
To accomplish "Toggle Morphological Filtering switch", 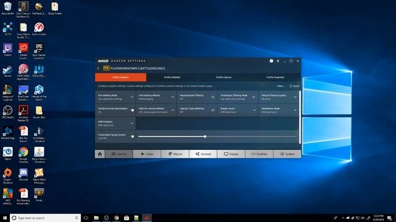I will pyautogui.click(x=213, y=97).
